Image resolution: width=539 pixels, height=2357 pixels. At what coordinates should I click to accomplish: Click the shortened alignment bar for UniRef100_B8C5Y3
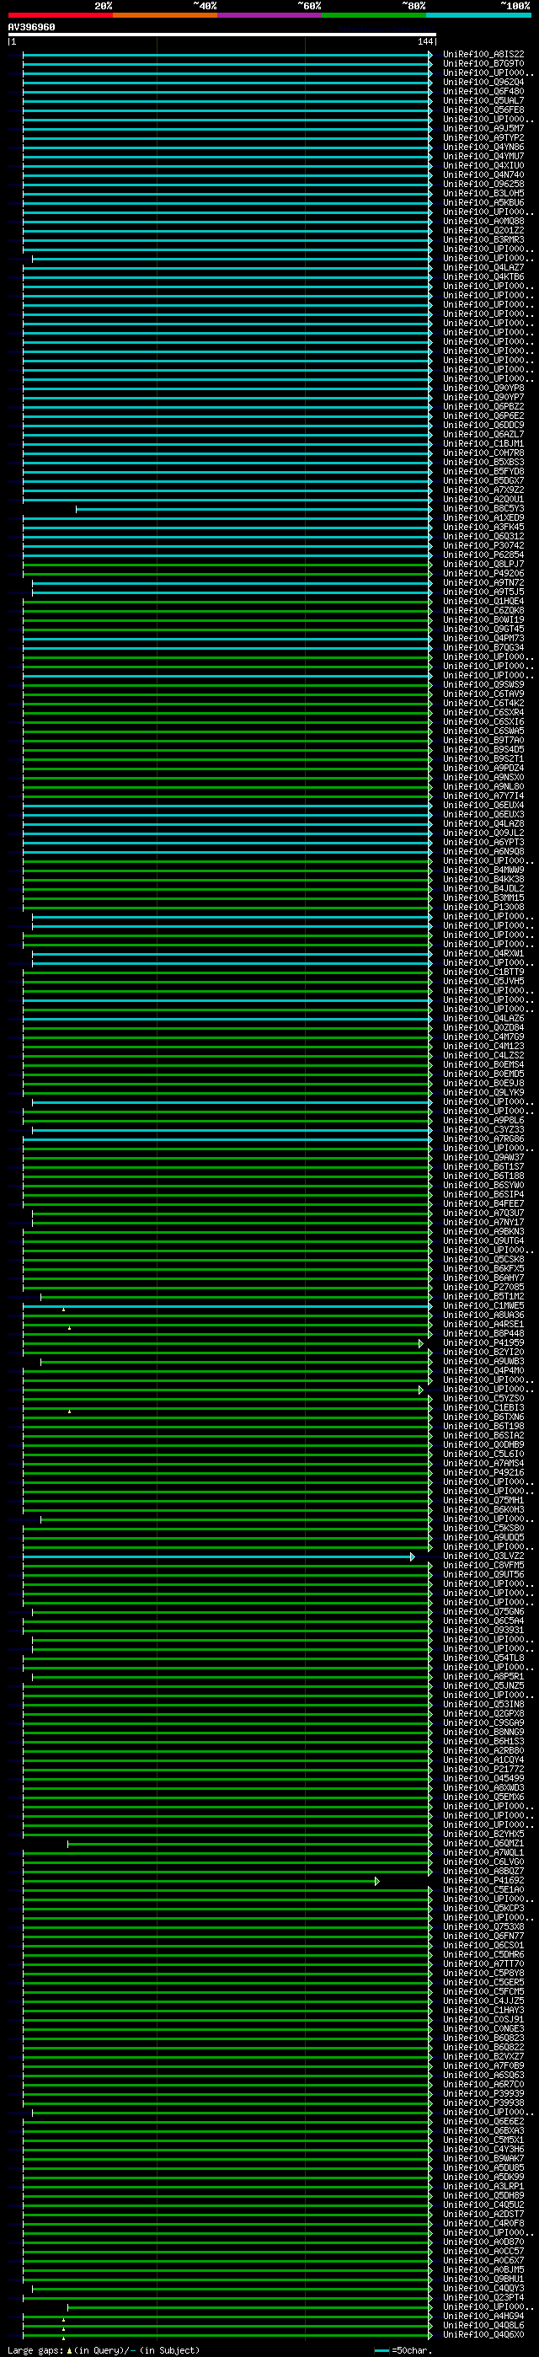point(254,509)
